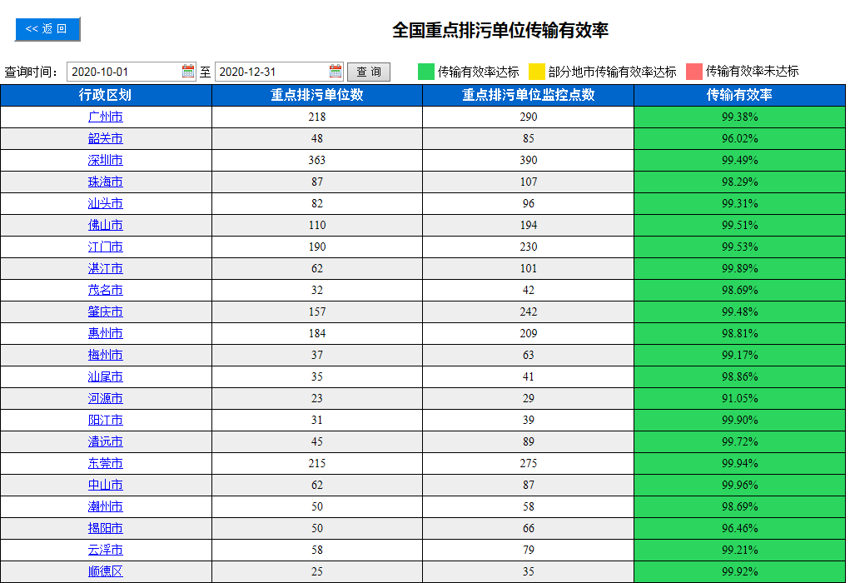850x583 pixels.
Task: Select 广州市 unit count cell 218
Action: [x=317, y=117]
